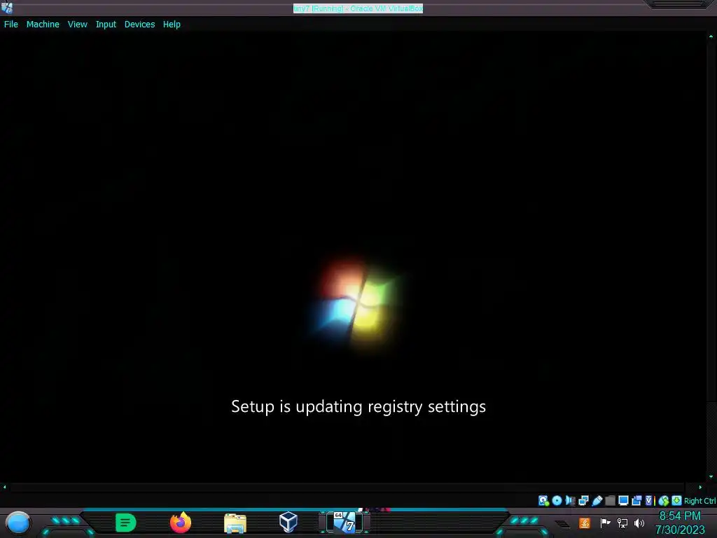Open the Input menu

tap(106, 25)
